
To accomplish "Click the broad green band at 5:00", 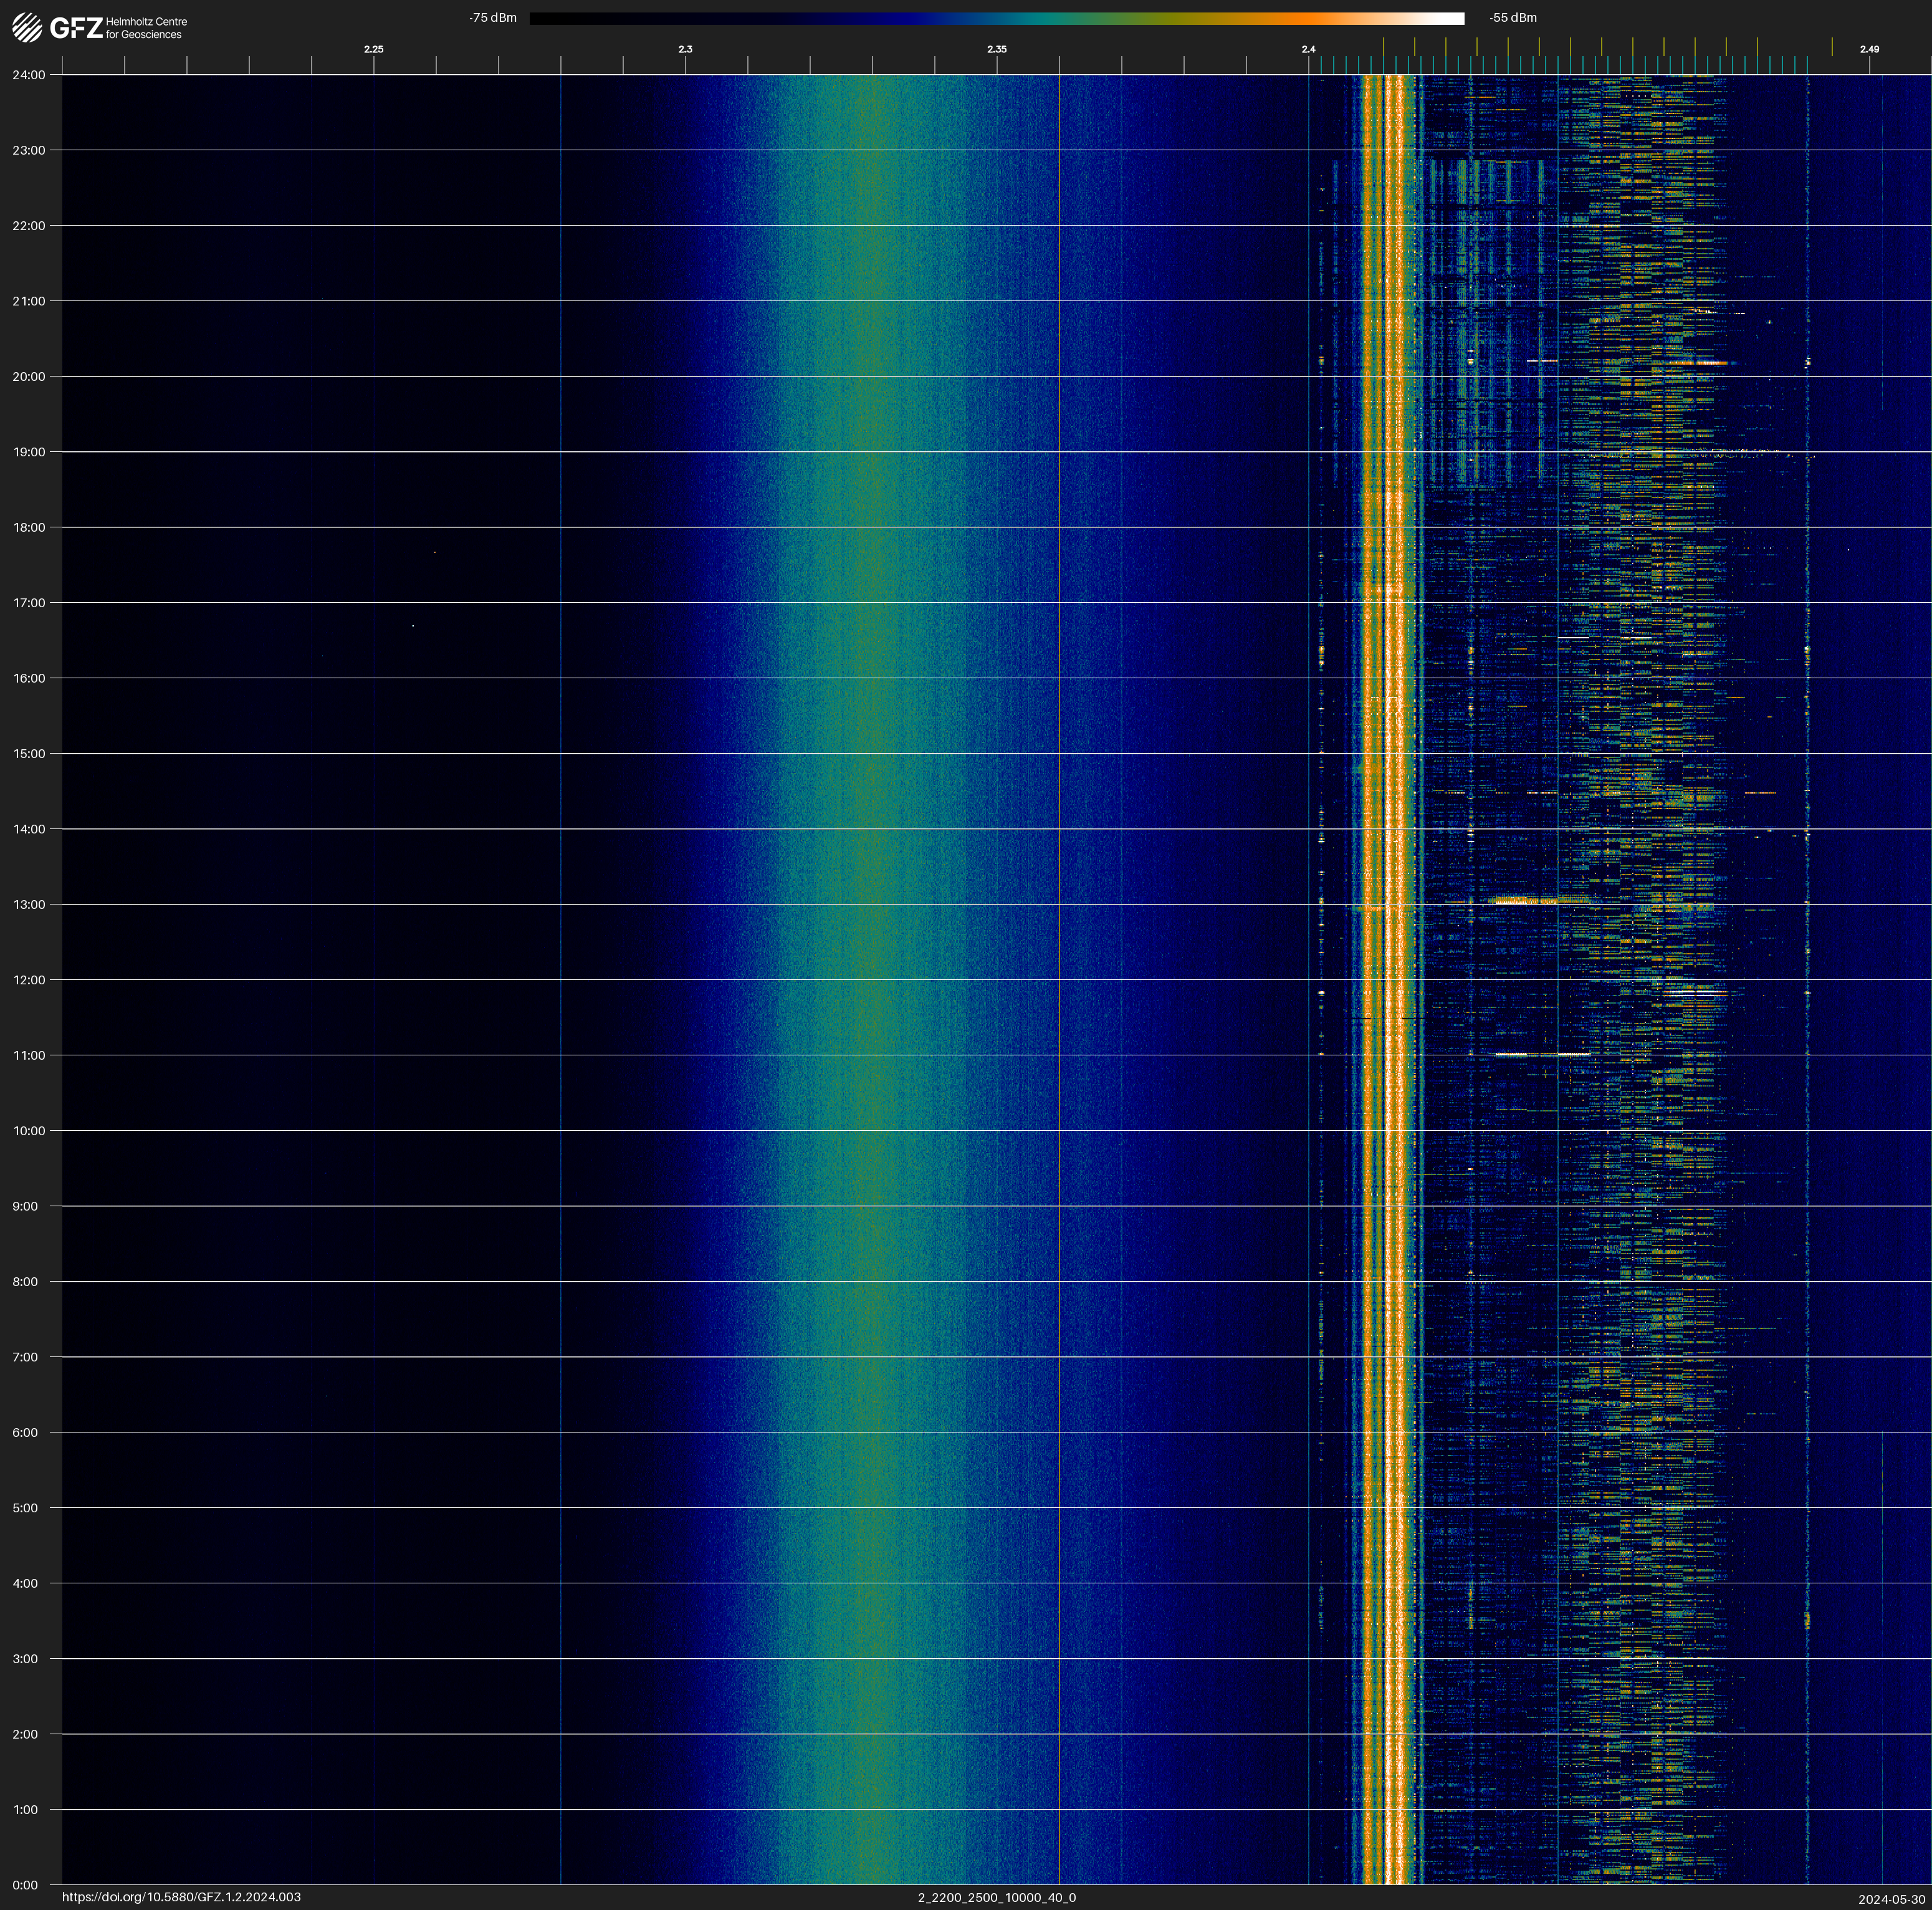I will pyautogui.click(x=870, y=1507).
